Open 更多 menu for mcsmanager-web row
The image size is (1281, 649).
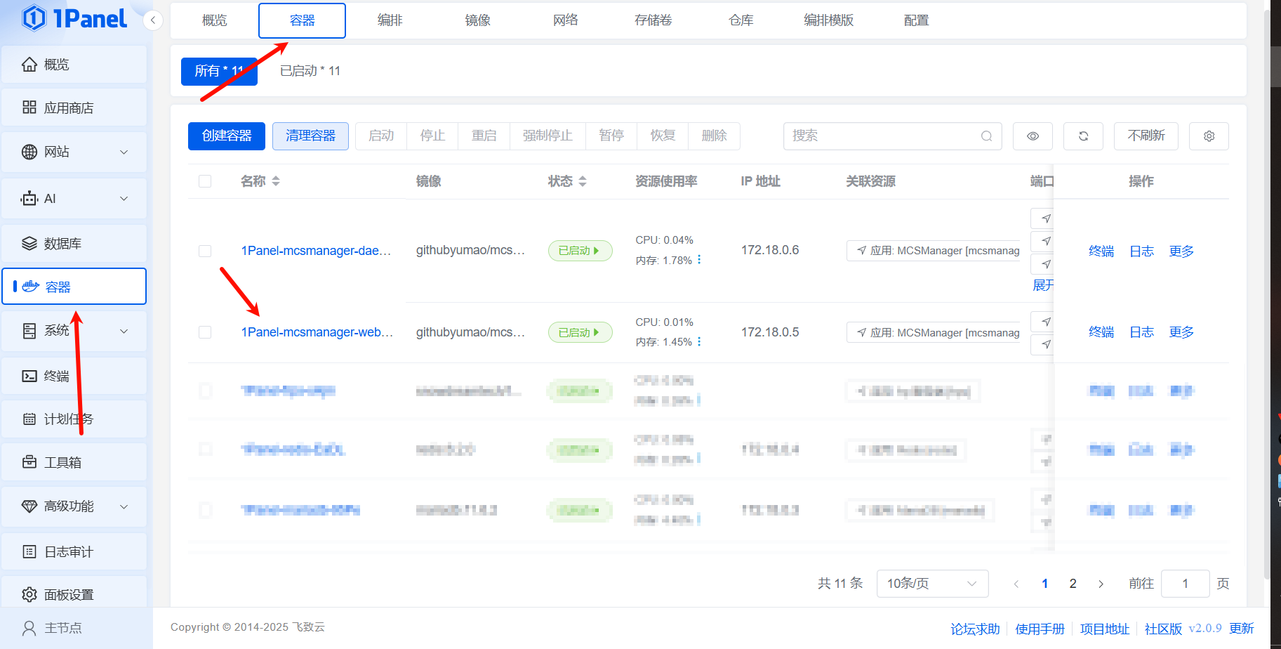pos(1181,332)
